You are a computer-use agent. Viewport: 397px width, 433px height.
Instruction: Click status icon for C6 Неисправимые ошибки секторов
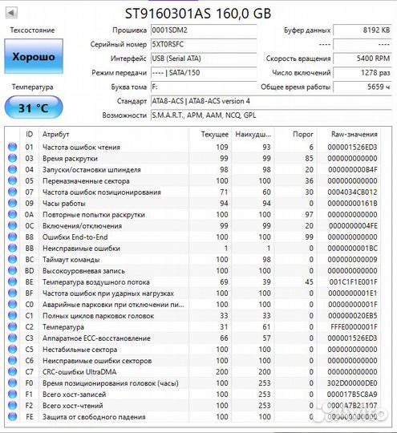pyautogui.click(x=13, y=360)
